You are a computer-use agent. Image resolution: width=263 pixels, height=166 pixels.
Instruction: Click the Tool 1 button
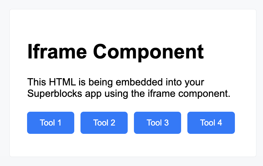tap(51, 123)
